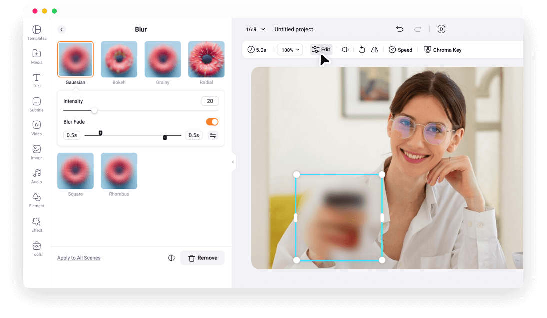
Task: Select the Square blur style
Action: pyautogui.click(x=75, y=171)
